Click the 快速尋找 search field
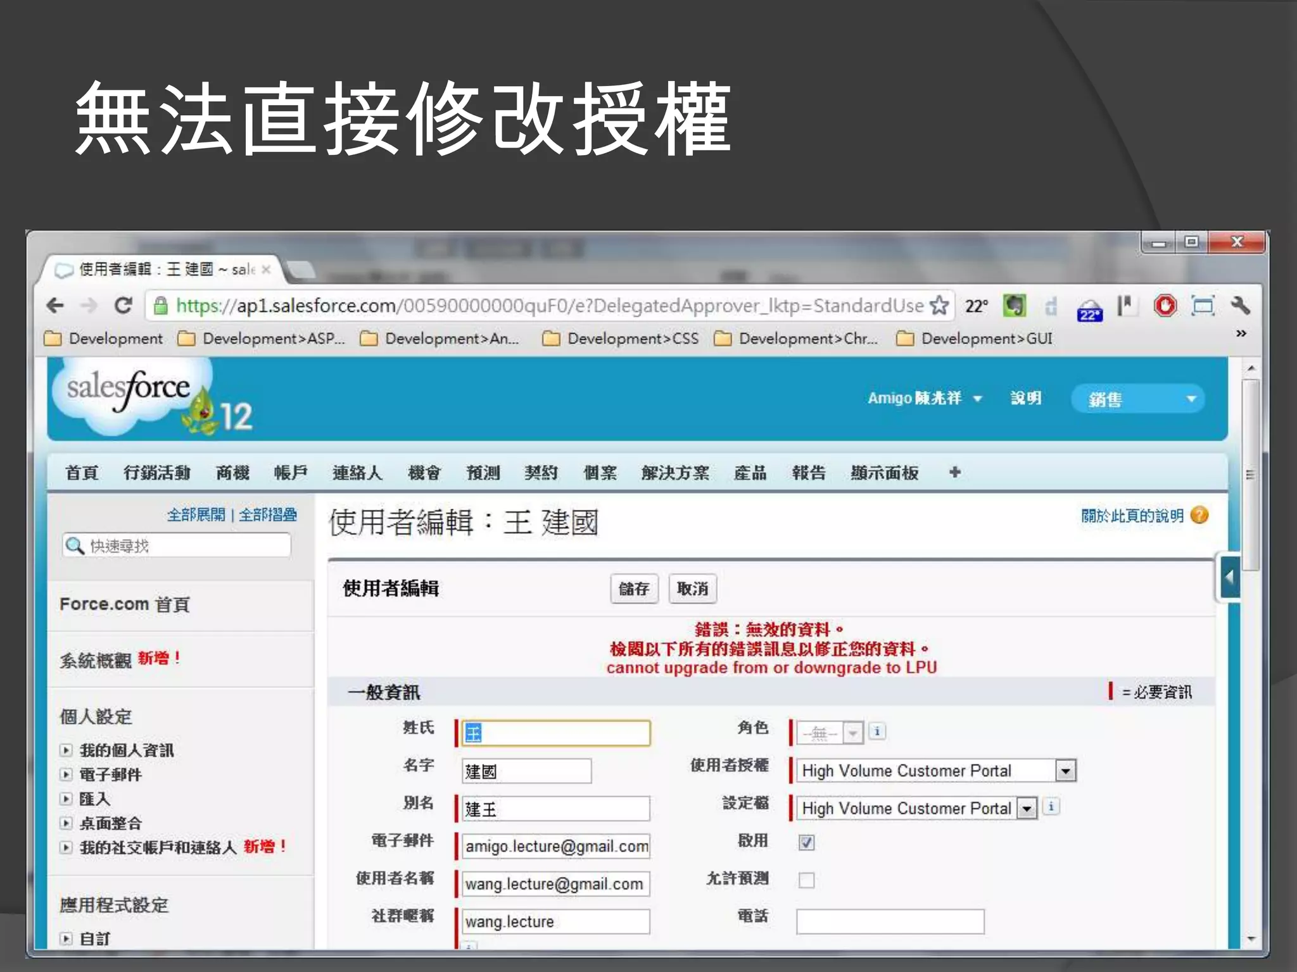This screenshot has height=972, width=1297. 177,545
